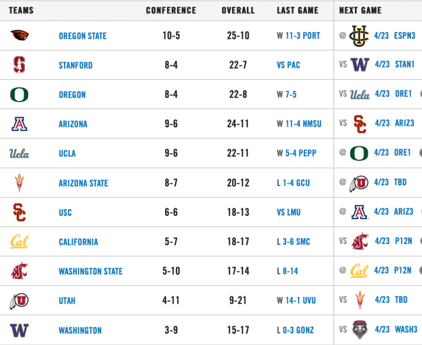Select the ESPN3 broadcast link
The image size is (422, 345).
(x=405, y=36)
